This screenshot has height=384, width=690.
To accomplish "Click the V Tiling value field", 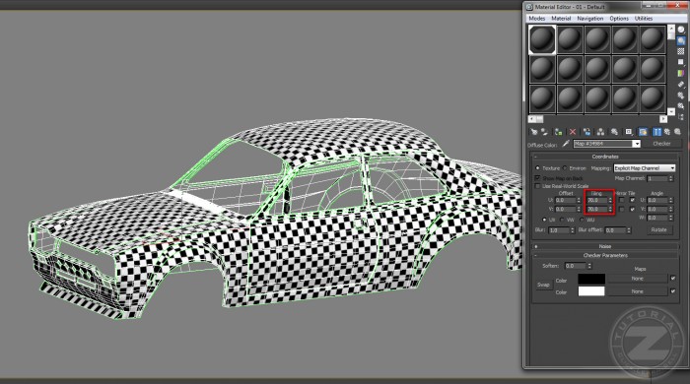I will point(597,209).
